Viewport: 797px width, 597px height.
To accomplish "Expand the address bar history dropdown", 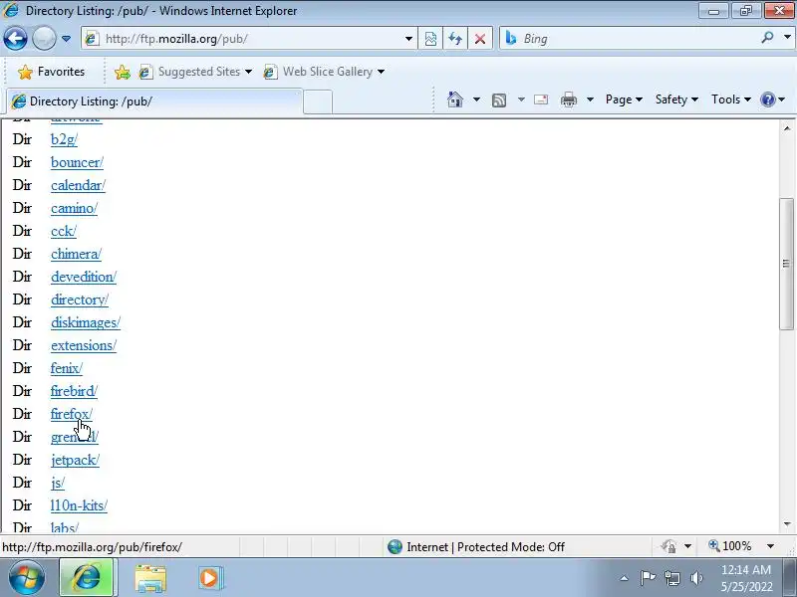I will click(x=408, y=39).
